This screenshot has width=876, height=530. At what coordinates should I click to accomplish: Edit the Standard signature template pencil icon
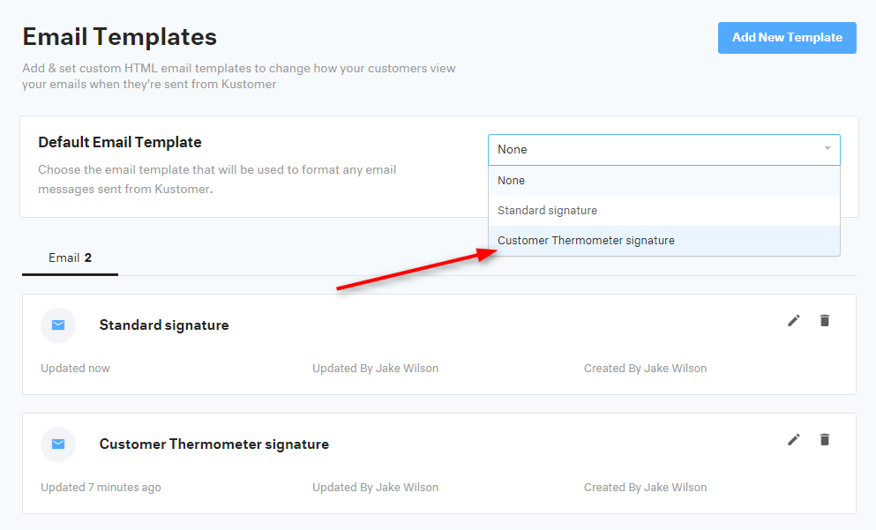click(793, 321)
